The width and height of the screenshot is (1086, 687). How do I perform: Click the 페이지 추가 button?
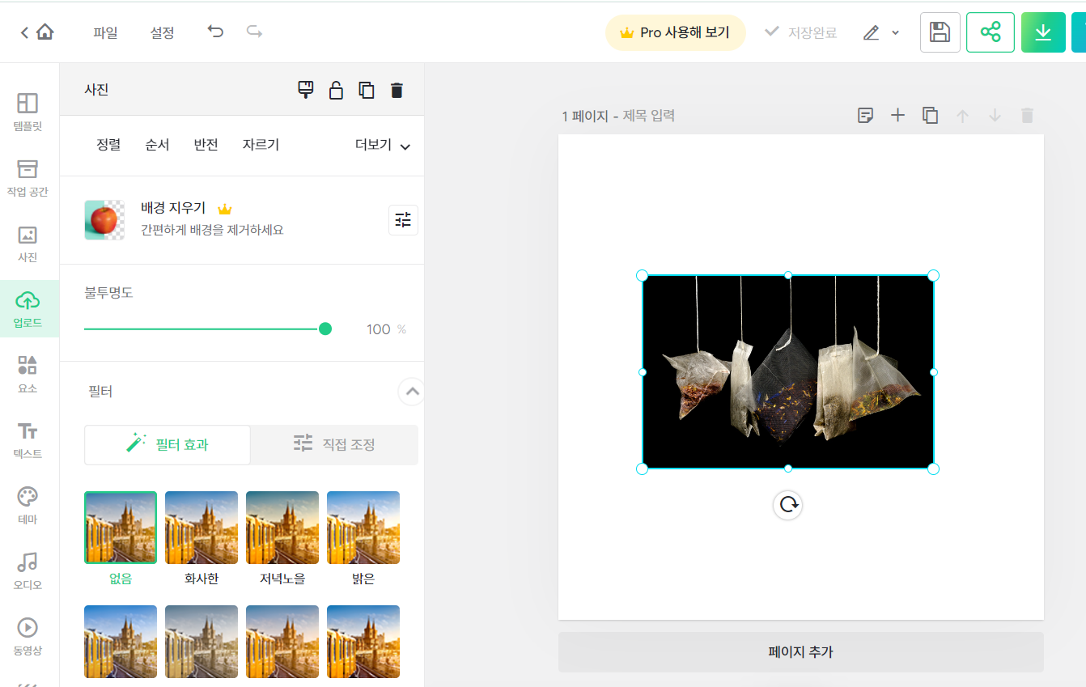[800, 651]
